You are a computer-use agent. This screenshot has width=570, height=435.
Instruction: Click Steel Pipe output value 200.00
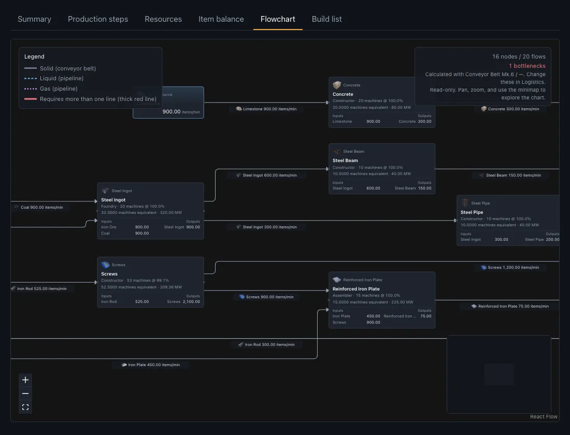click(552, 239)
